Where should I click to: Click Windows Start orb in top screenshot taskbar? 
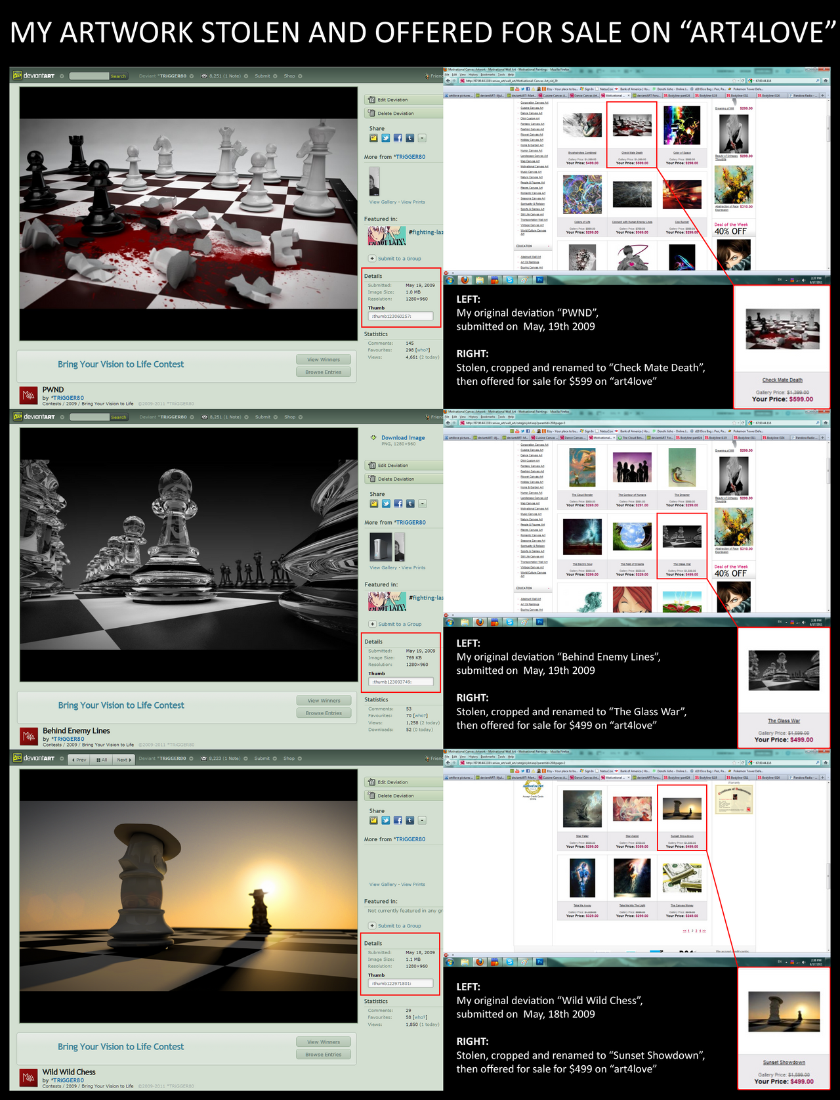coord(450,280)
